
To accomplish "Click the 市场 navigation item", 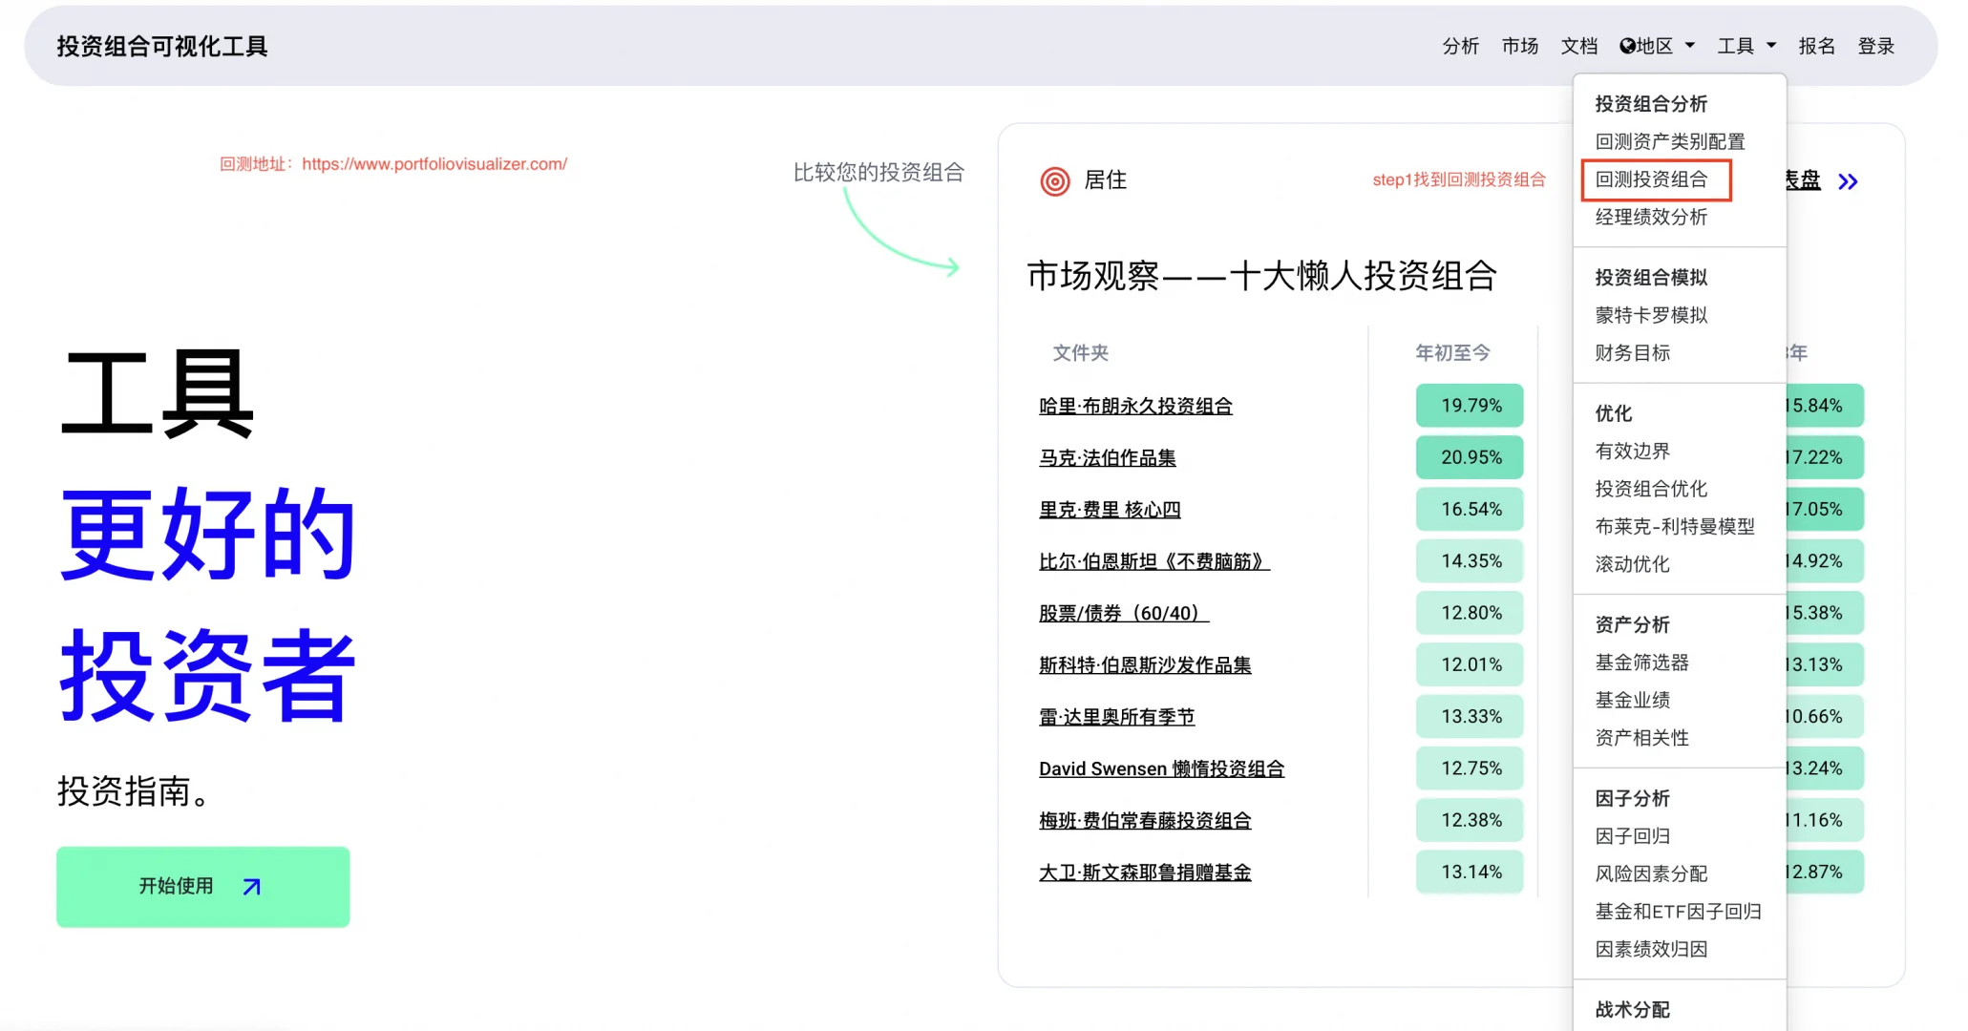I will click(1519, 45).
